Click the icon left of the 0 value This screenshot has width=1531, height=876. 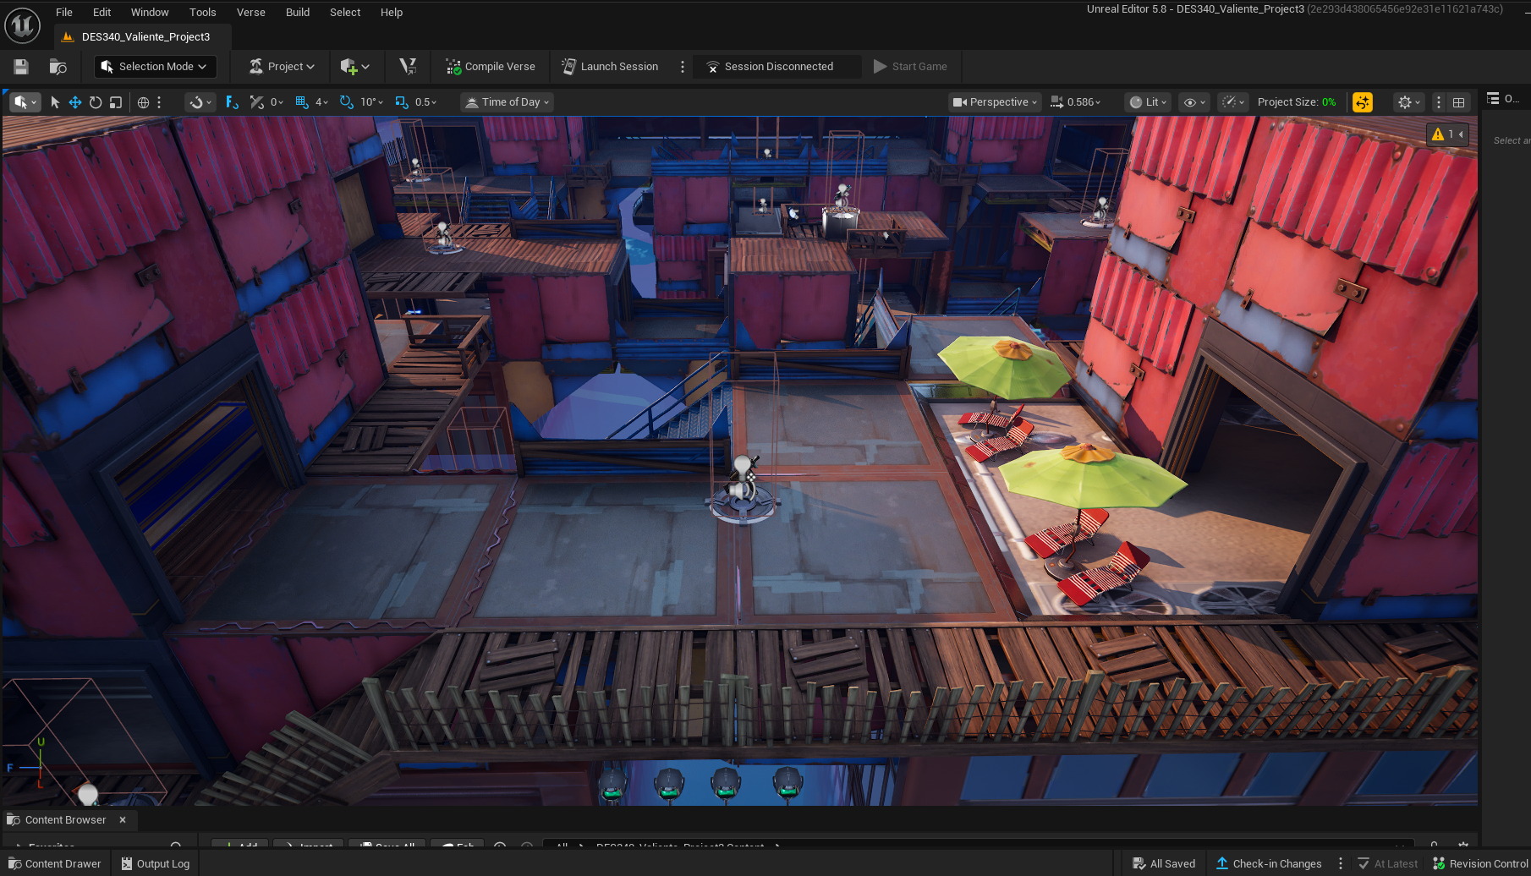(257, 102)
